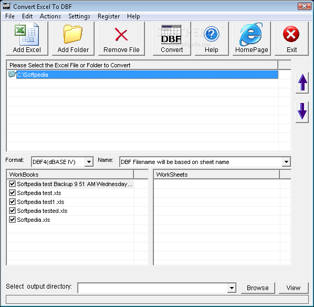
Task: Click the output directory input field
Action: [153, 288]
